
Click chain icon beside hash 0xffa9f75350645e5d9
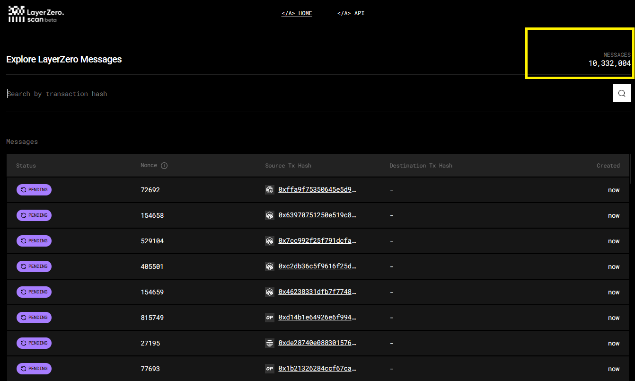click(270, 190)
